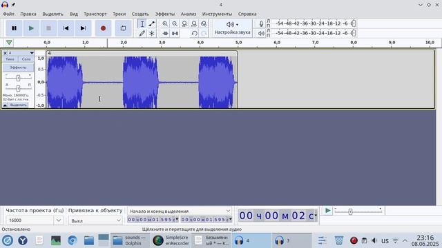The image size is (442, 248).
Task: Open the Выделить menu
Action: 52,14
